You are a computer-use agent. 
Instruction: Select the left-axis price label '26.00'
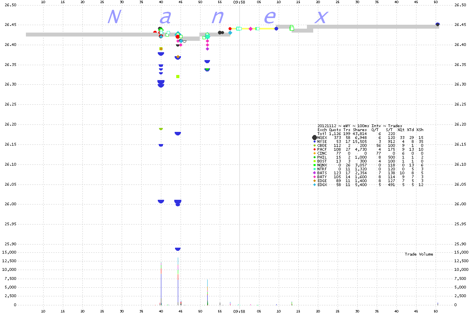[10, 204]
